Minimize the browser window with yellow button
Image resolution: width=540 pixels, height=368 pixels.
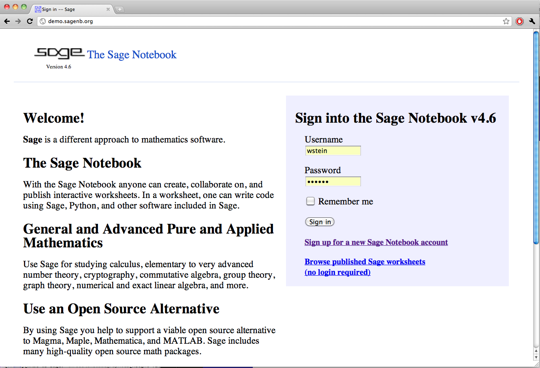pos(15,7)
